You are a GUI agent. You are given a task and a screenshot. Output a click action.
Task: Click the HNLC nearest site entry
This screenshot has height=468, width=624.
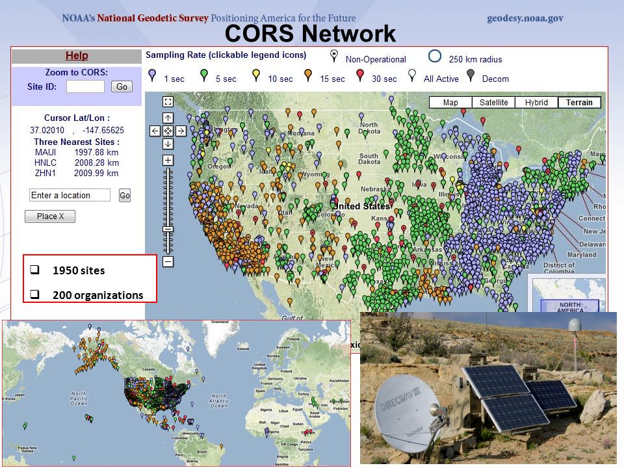point(45,162)
